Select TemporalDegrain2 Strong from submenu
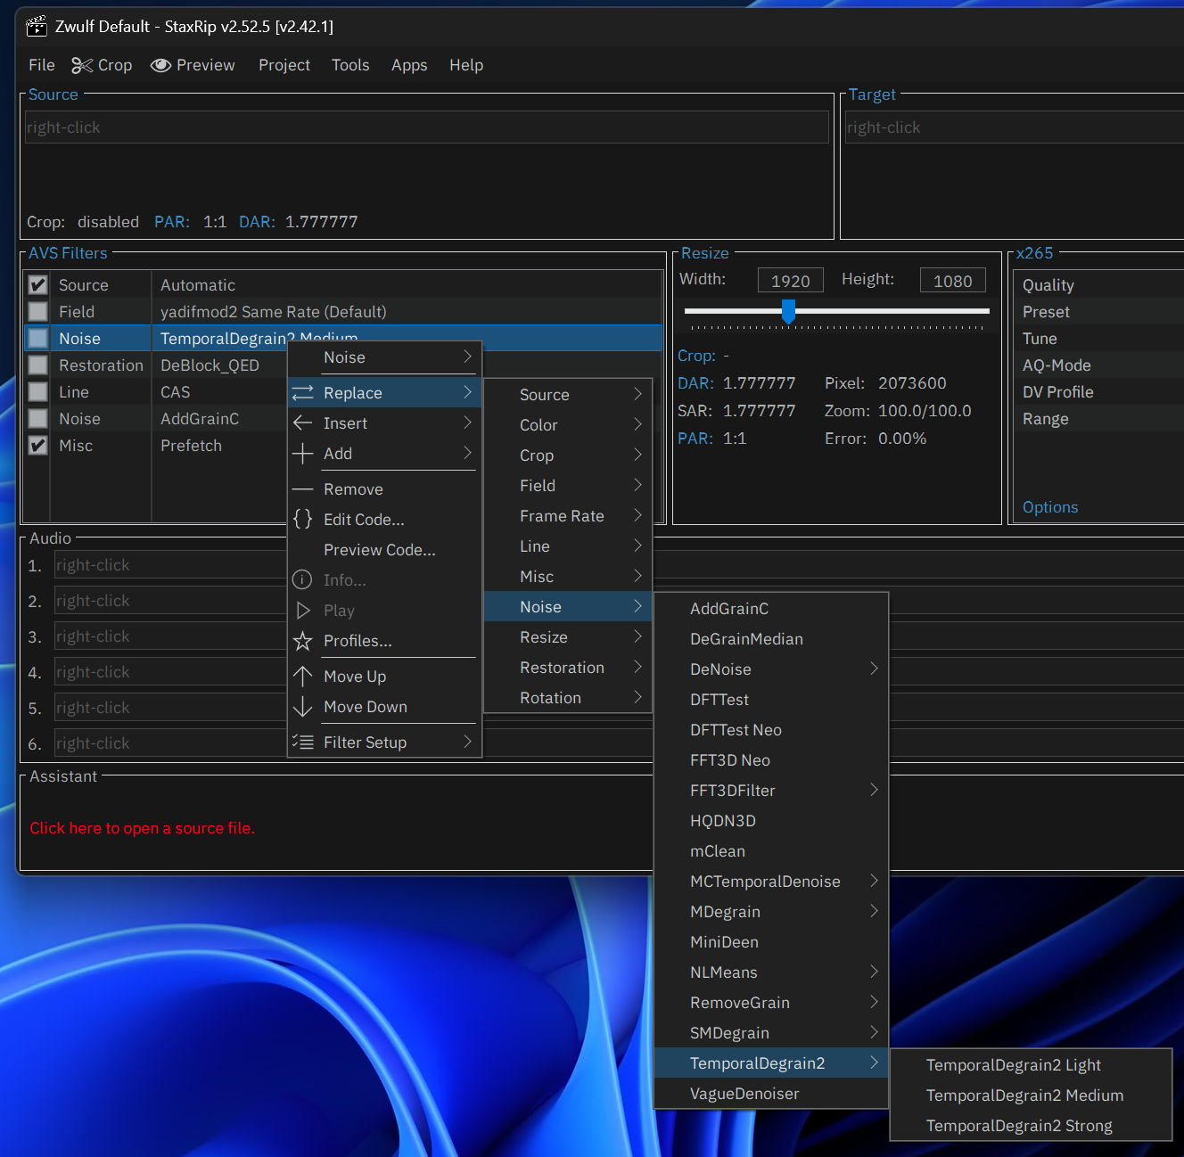Viewport: 1184px width, 1157px height. pyautogui.click(x=1031, y=1126)
